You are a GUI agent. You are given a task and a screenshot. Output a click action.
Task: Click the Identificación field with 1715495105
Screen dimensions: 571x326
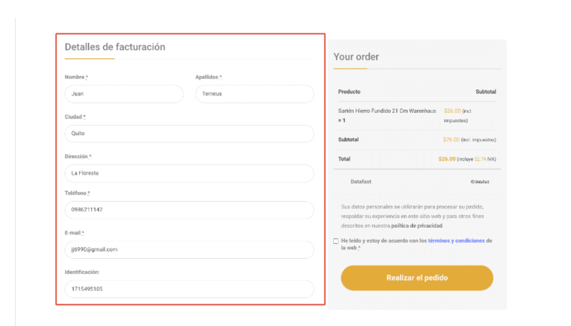click(189, 289)
